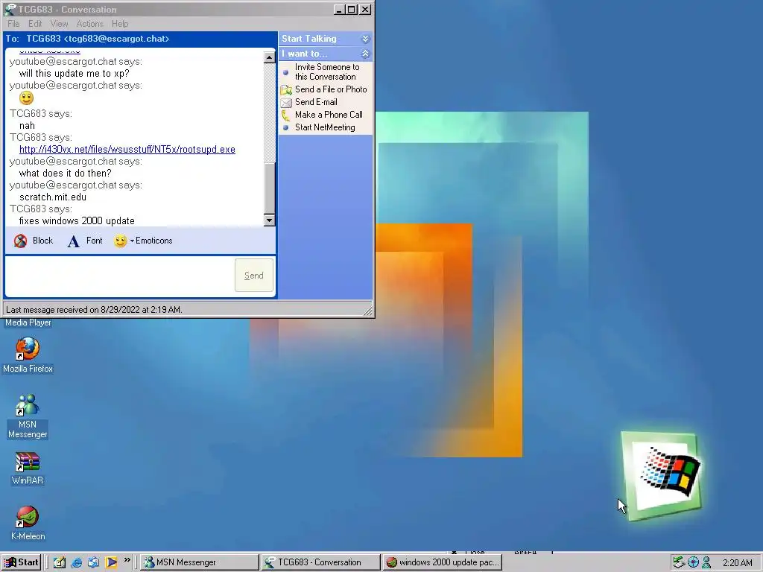The height and width of the screenshot is (572, 763).
Task: Open the Actions menu
Action: point(90,23)
